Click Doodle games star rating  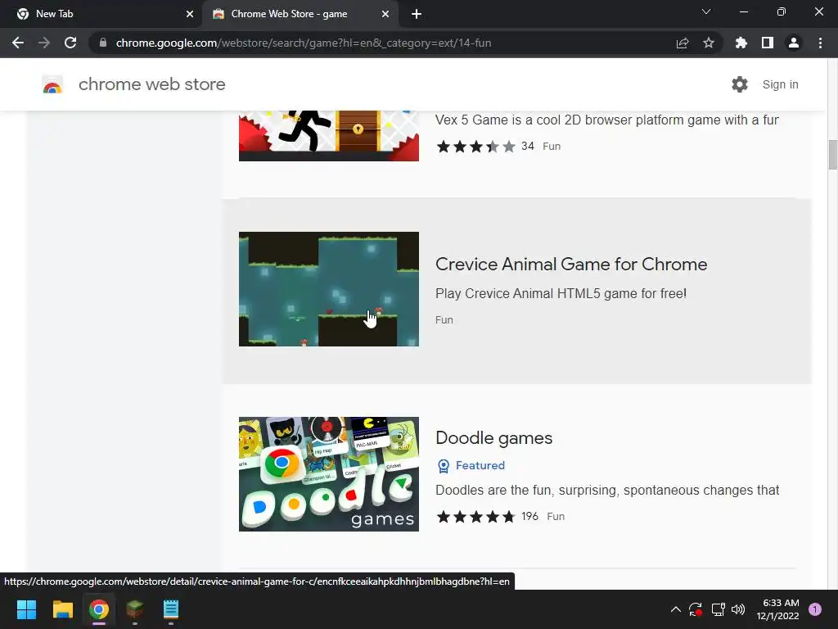[475, 517]
